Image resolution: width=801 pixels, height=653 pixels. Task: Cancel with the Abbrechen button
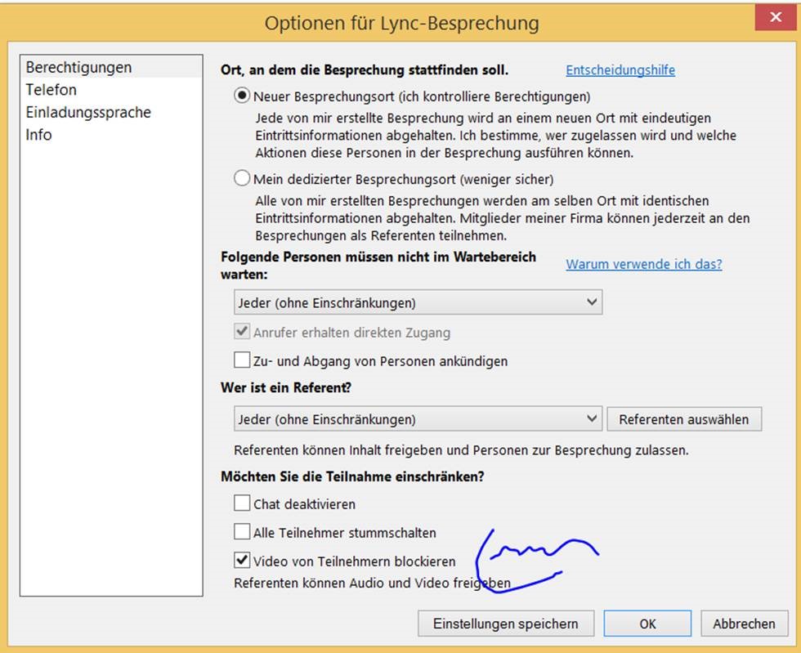click(744, 624)
